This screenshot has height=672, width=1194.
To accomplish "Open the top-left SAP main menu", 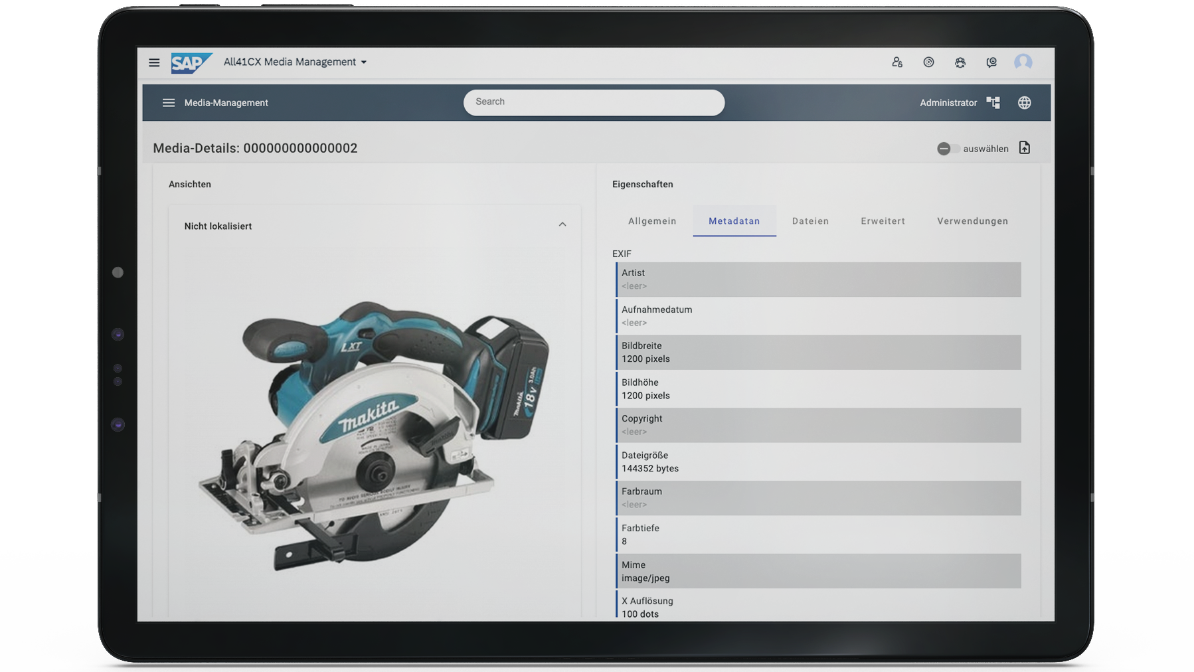I will coord(154,62).
